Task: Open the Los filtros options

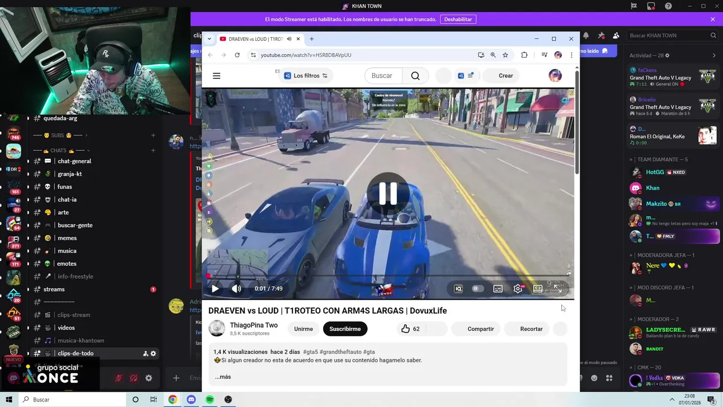Action: tap(306, 76)
